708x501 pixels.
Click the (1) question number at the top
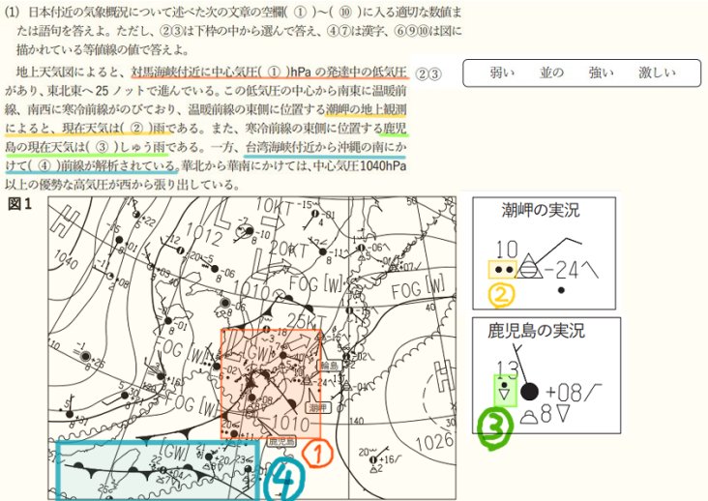coord(13,13)
